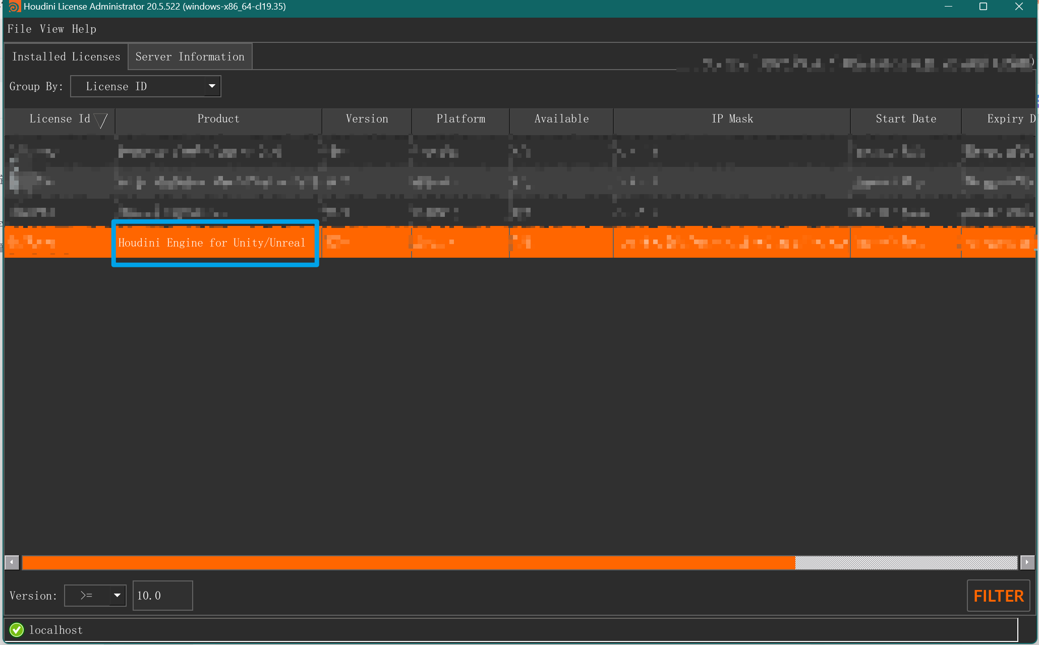The height and width of the screenshot is (645, 1039).
Task: Open the File menu
Action: click(x=19, y=29)
